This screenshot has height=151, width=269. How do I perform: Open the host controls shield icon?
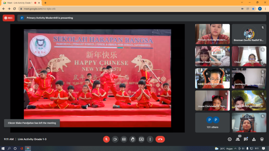coord(262,139)
